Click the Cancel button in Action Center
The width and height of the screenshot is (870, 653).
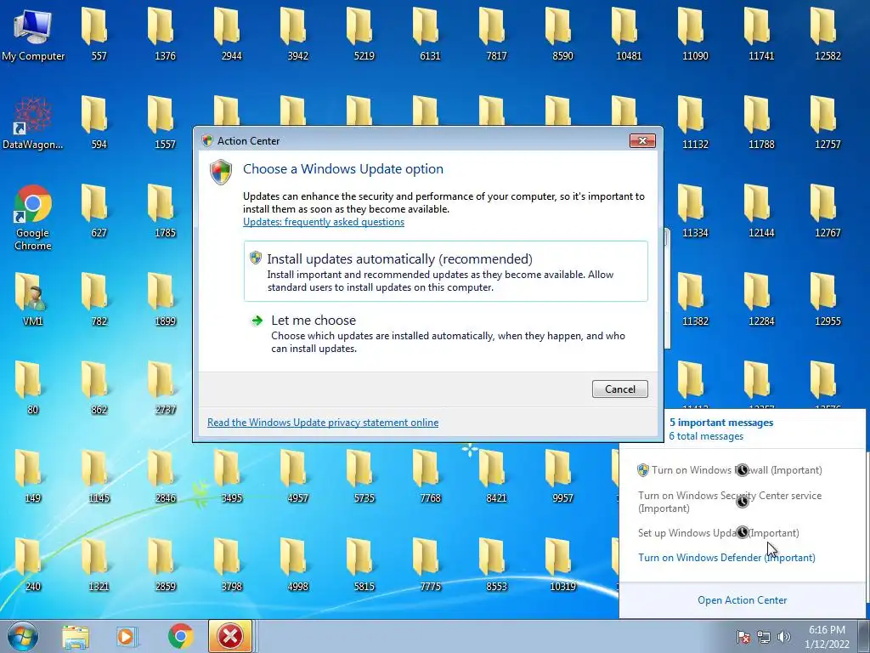coord(619,389)
